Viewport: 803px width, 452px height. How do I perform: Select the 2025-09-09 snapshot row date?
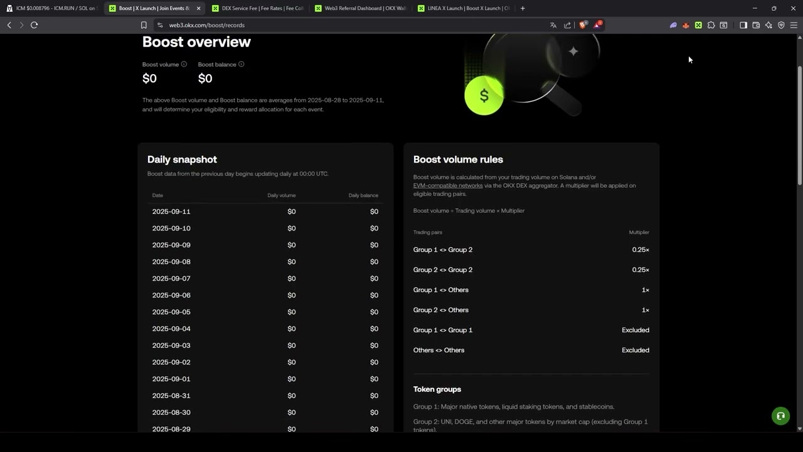(x=171, y=245)
